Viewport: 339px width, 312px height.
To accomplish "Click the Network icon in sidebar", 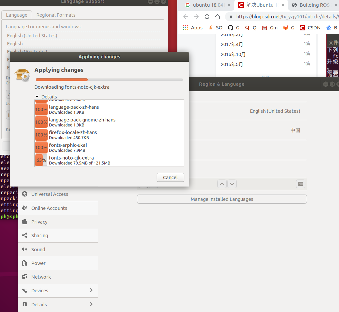I will pyautogui.click(x=25, y=277).
